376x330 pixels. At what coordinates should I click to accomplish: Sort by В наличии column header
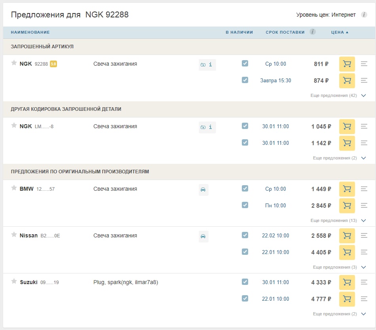click(x=239, y=32)
